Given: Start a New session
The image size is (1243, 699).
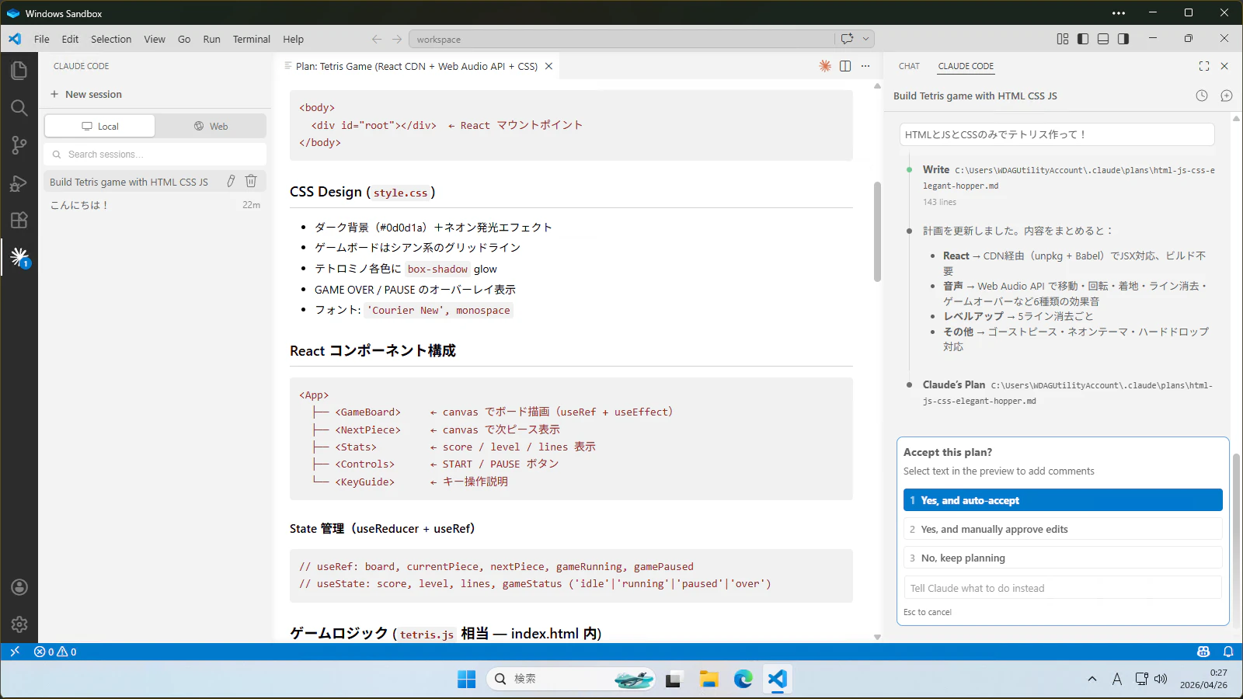Looking at the screenshot, I should coord(86,94).
